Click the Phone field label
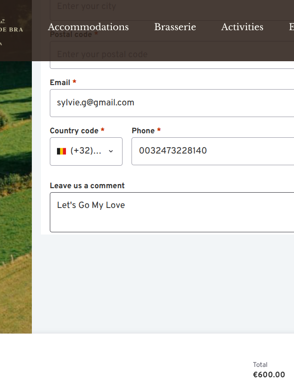The height and width of the screenshot is (384, 294). tap(143, 131)
